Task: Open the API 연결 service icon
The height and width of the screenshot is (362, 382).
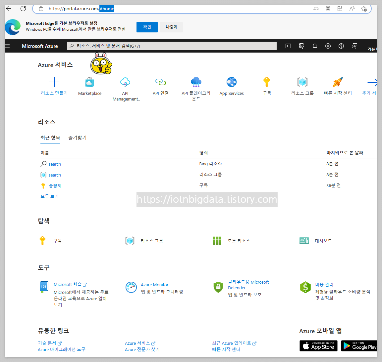Action: click(x=161, y=82)
